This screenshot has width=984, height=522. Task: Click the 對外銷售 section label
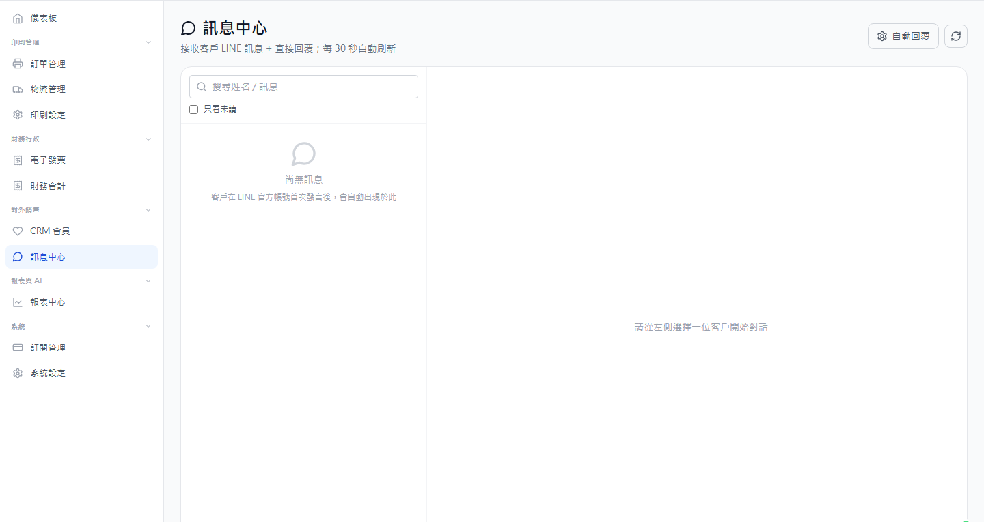point(25,210)
